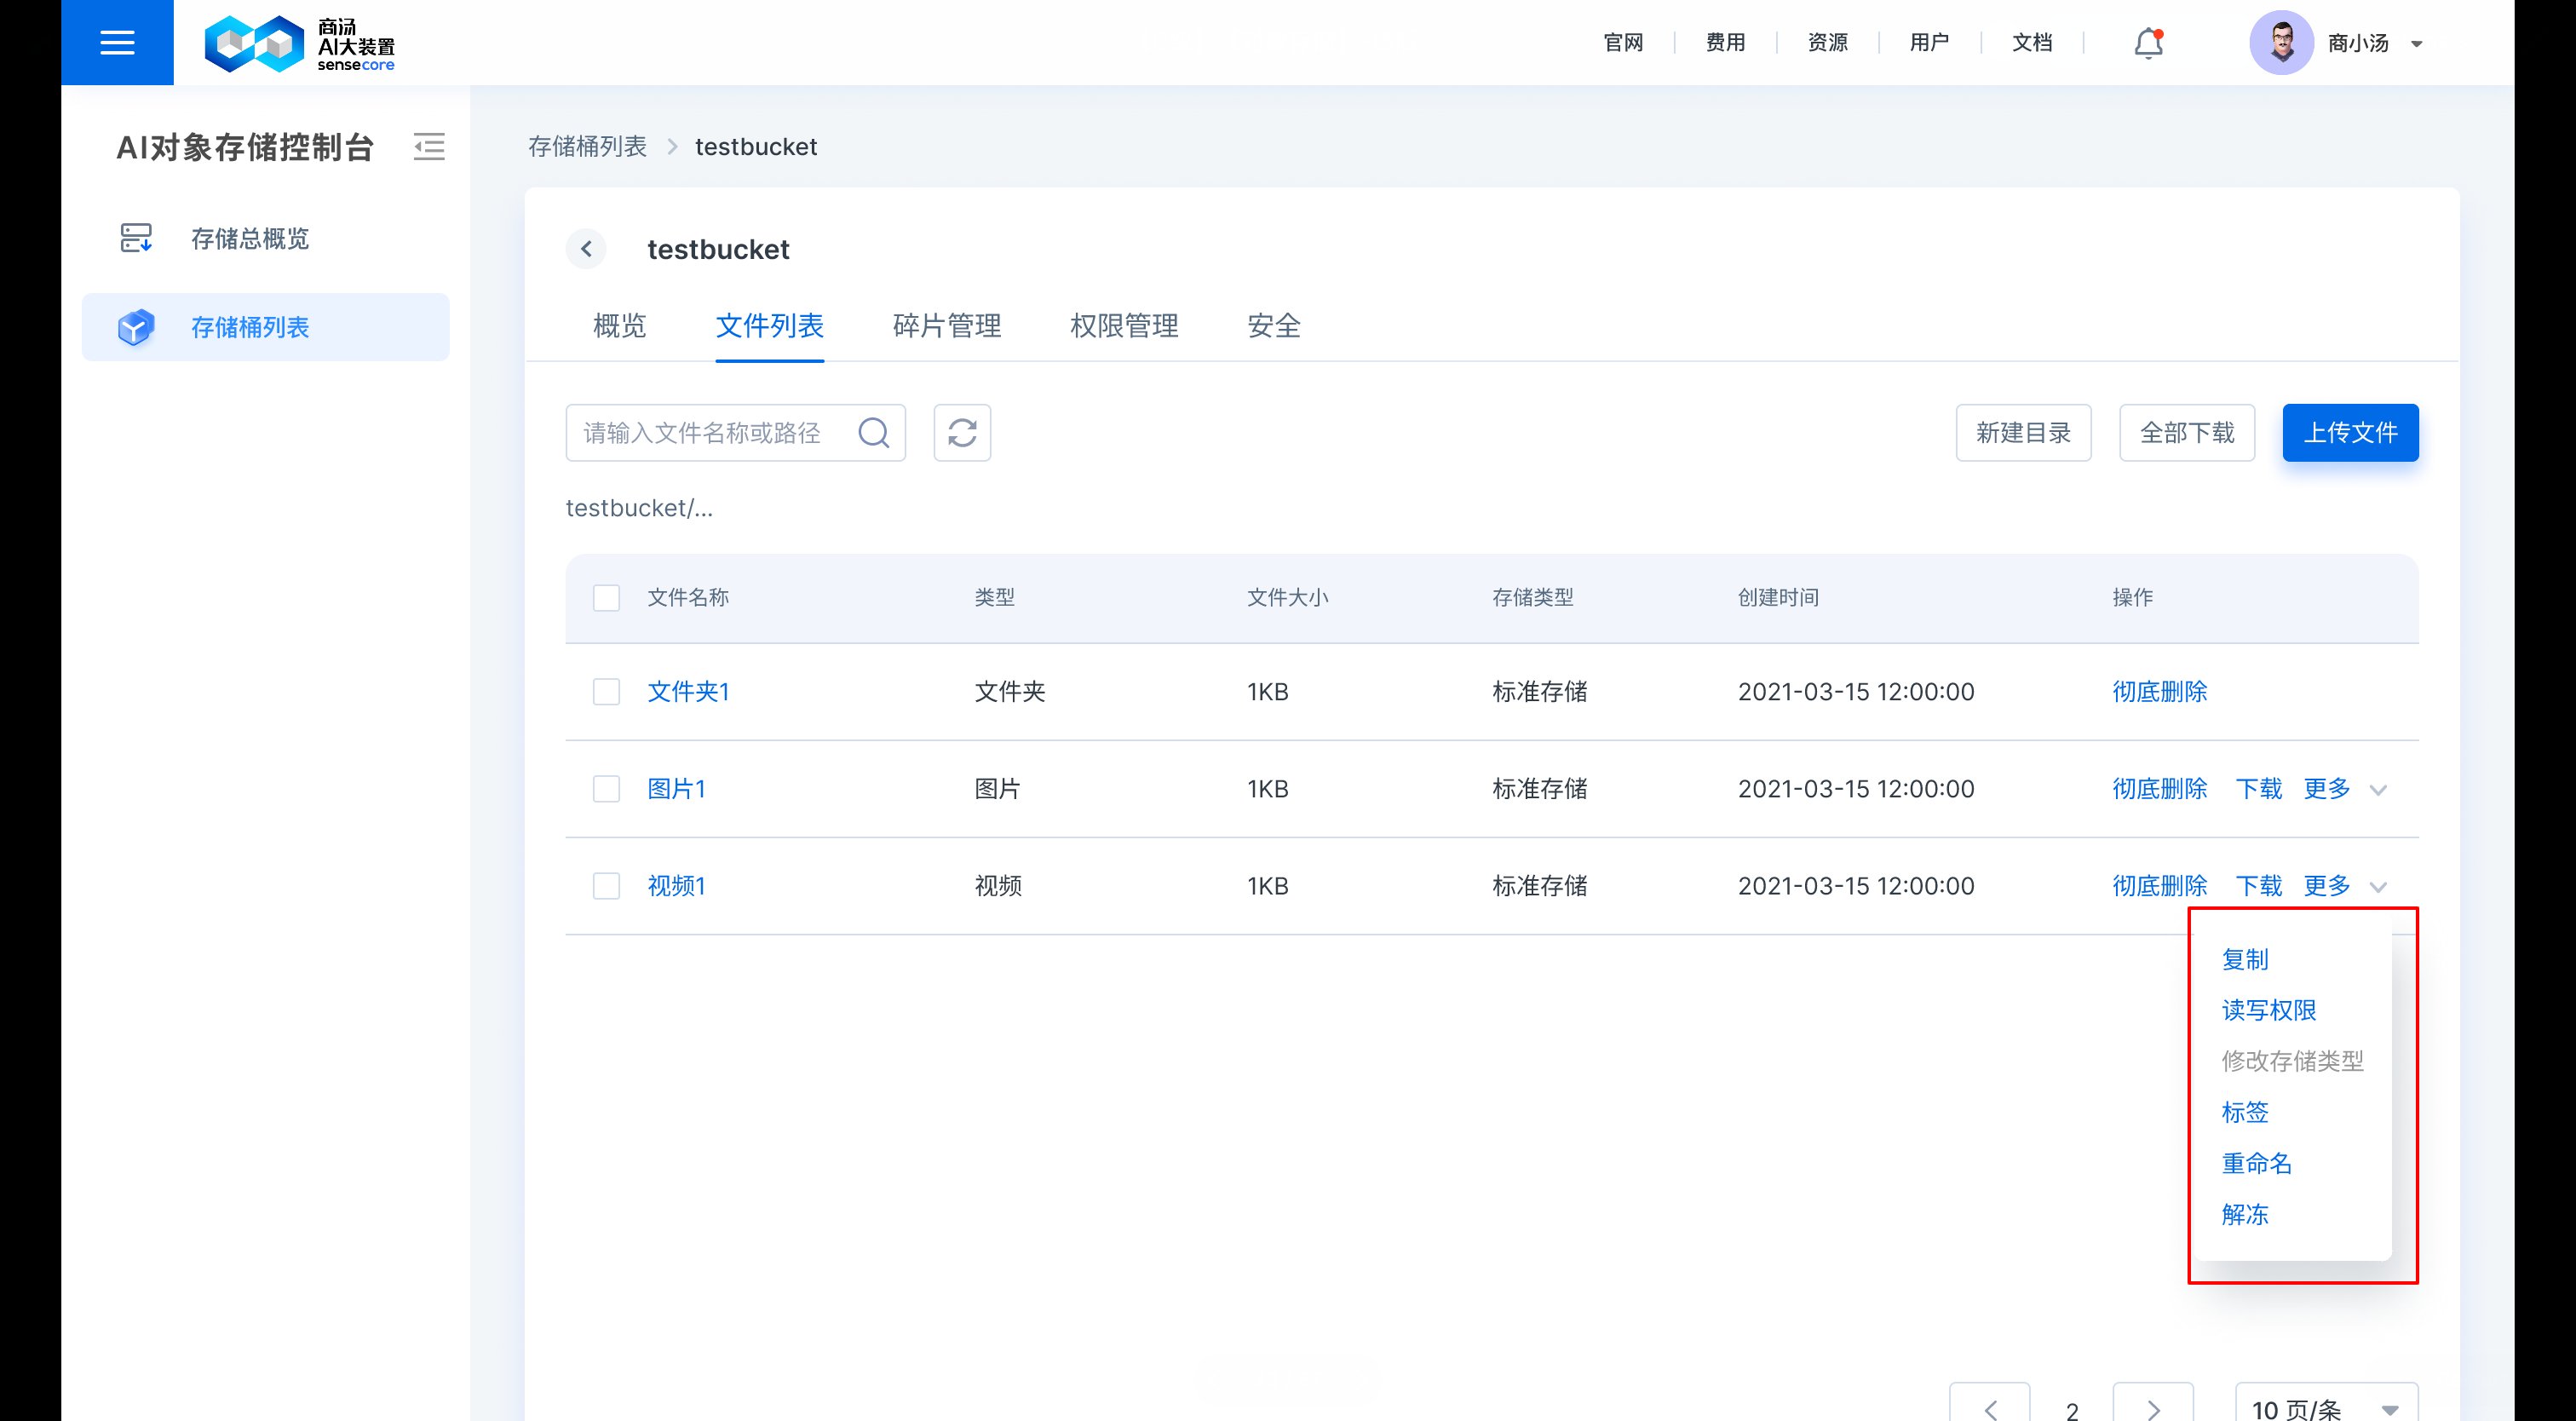
Task: Click the notification bell icon
Action: click(2148, 43)
